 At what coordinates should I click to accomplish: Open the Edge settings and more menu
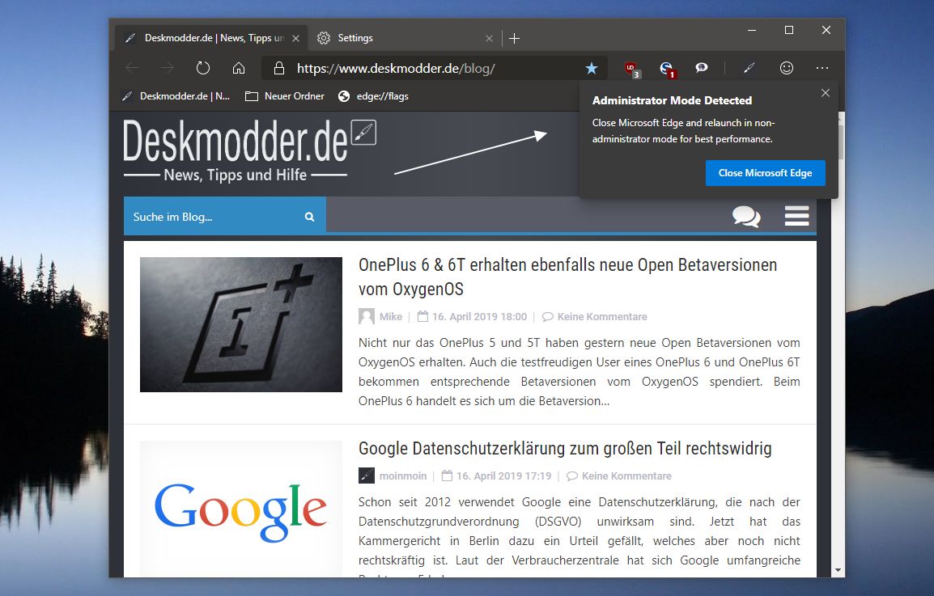[x=822, y=68]
